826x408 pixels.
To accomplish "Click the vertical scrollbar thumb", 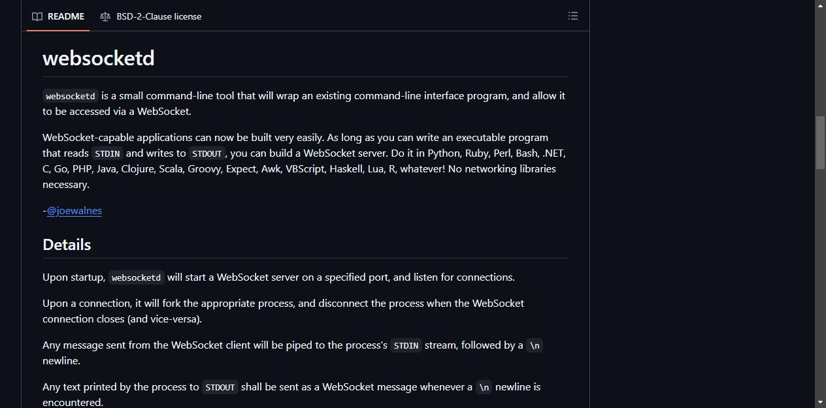I will pos(820,143).
